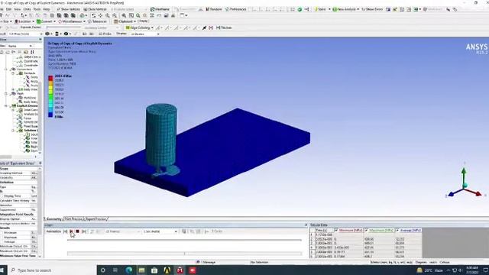Toggle Wireframe display mode
This screenshot has width=489, height=275.
[160, 9]
